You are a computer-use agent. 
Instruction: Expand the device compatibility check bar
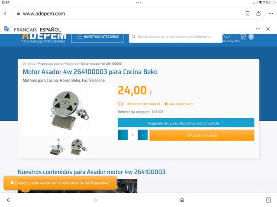(186, 122)
